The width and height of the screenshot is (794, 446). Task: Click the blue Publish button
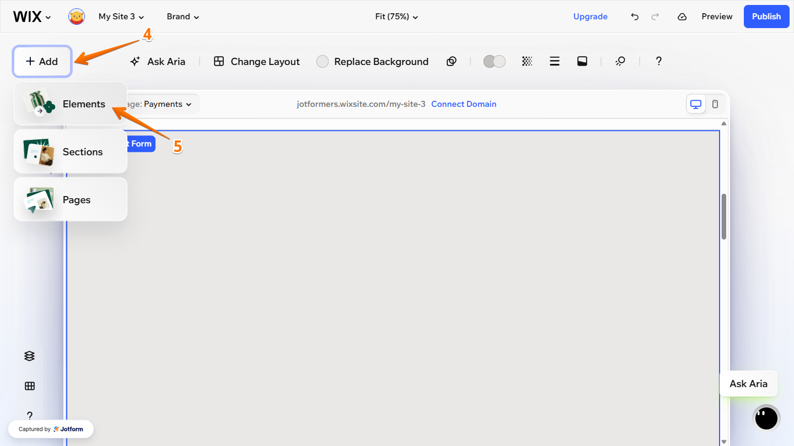766,17
